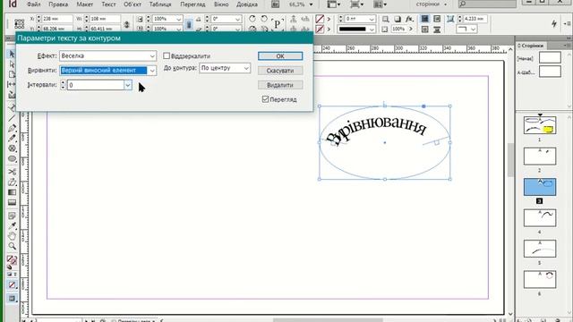This screenshot has width=573, height=322.
Task: Open the workspace switcher dropdown
Action: point(432,4)
